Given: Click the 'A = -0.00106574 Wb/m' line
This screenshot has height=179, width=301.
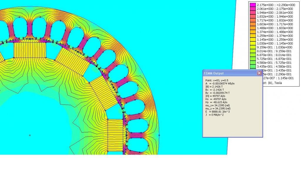Looking at the screenshot, I should pyautogui.click(x=220, y=84).
